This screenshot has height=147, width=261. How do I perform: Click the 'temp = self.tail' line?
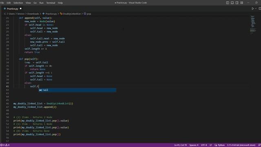pyautogui.click(x=36, y=62)
